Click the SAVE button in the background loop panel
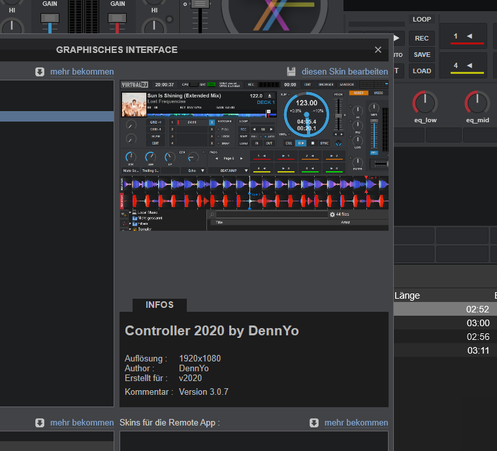 click(x=421, y=54)
